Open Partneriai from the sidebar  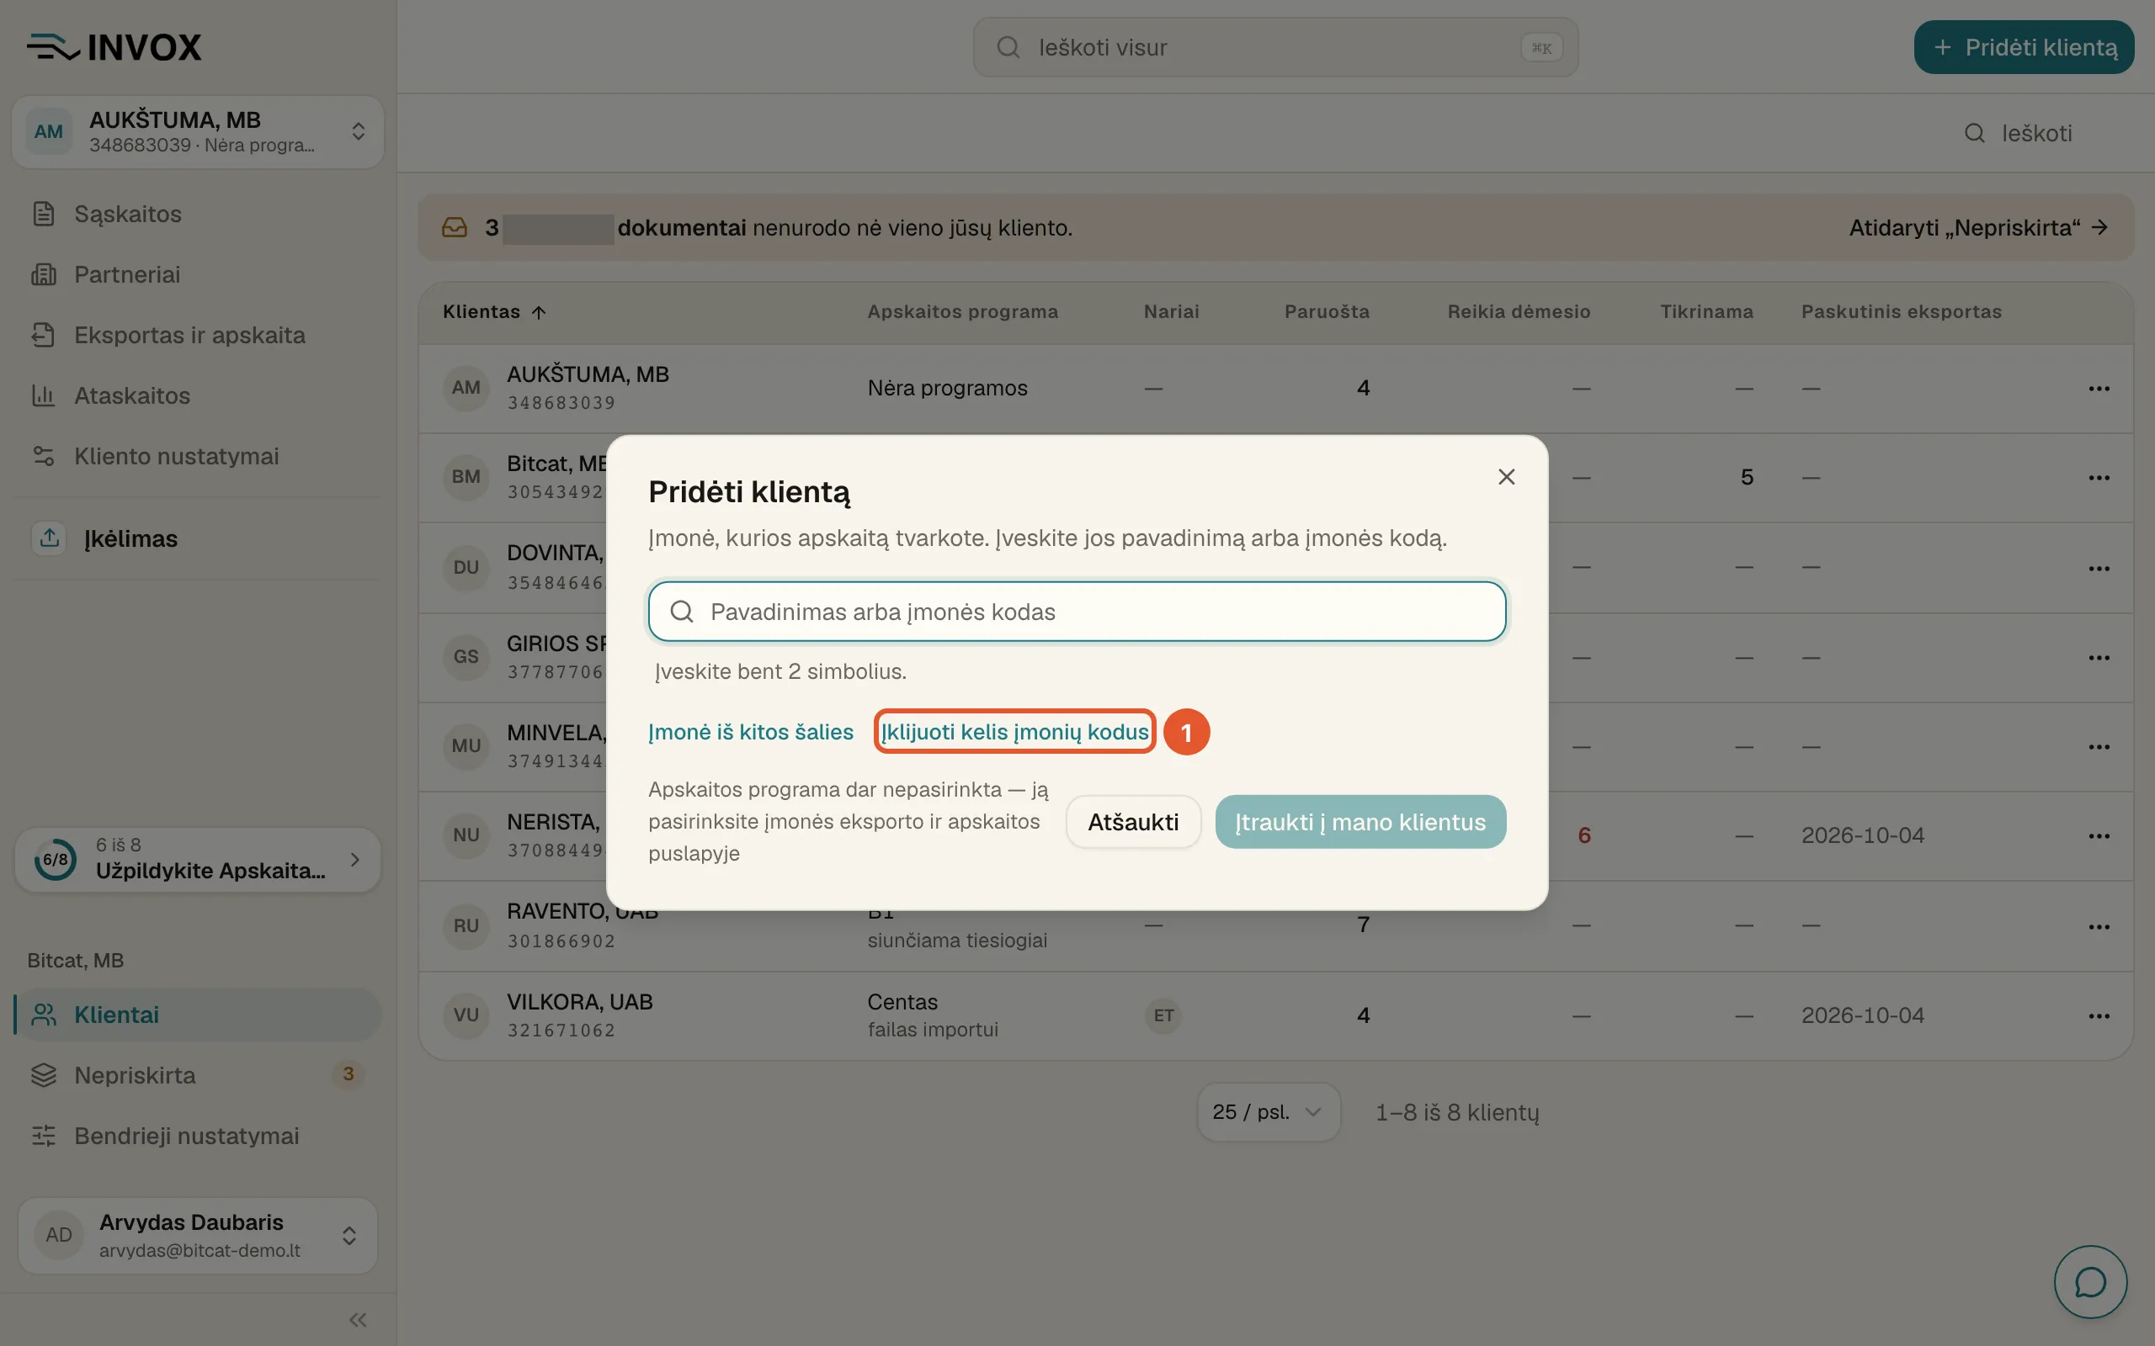126,274
